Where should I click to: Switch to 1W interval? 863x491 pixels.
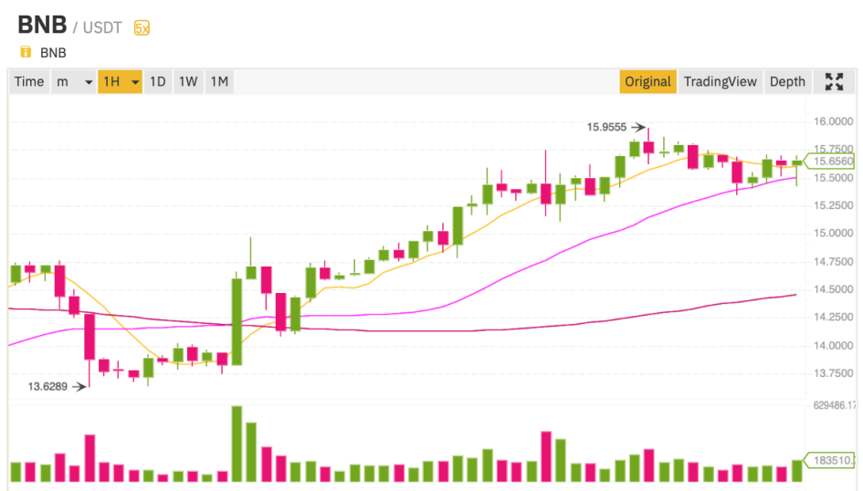coord(188,82)
